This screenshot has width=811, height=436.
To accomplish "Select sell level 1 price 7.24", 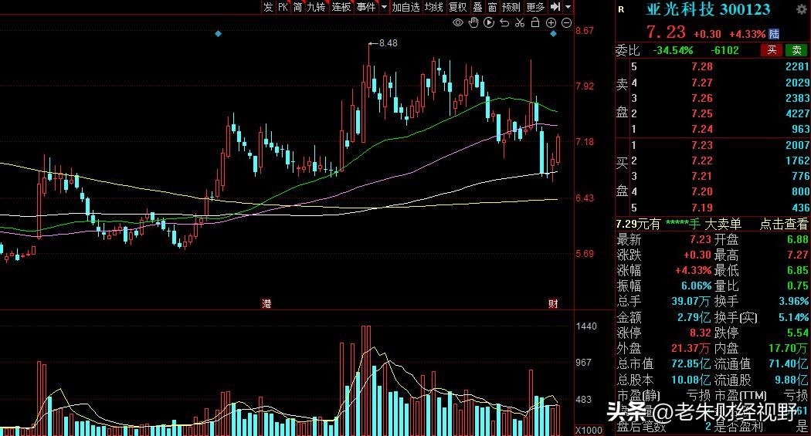I will (x=702, y=129).
